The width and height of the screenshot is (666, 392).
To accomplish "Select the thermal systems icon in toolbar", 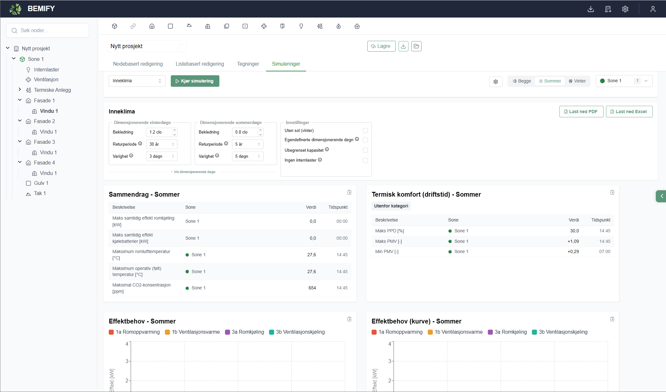I will point(320,26).
